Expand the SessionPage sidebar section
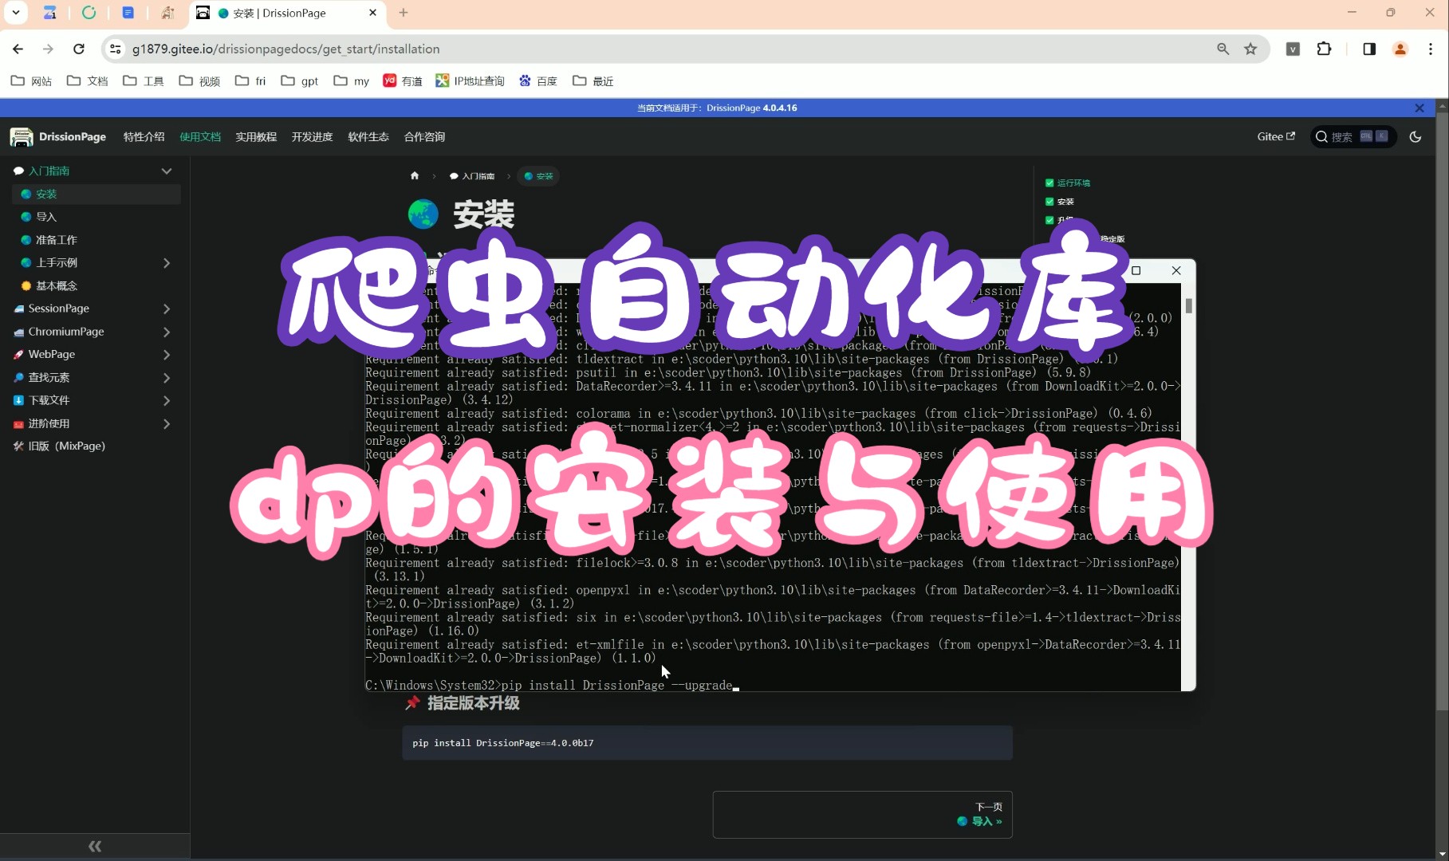 167,309
